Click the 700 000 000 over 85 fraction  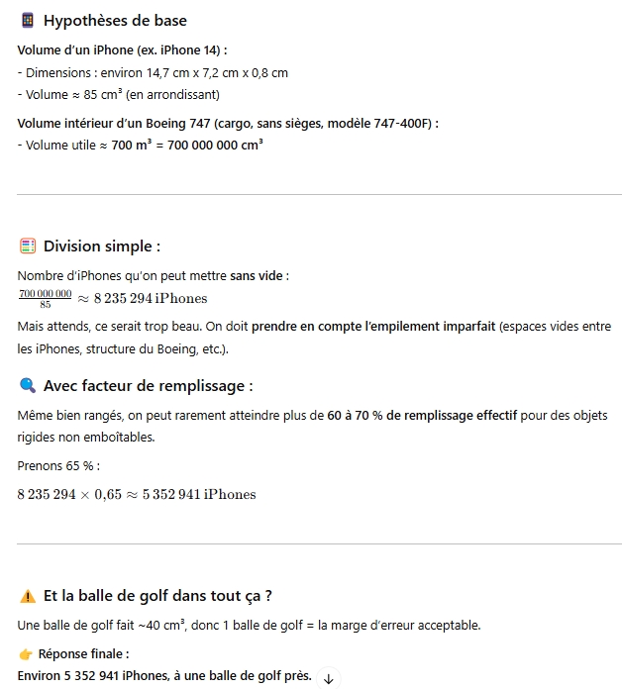pyautogui.click(x=45, y=298)
